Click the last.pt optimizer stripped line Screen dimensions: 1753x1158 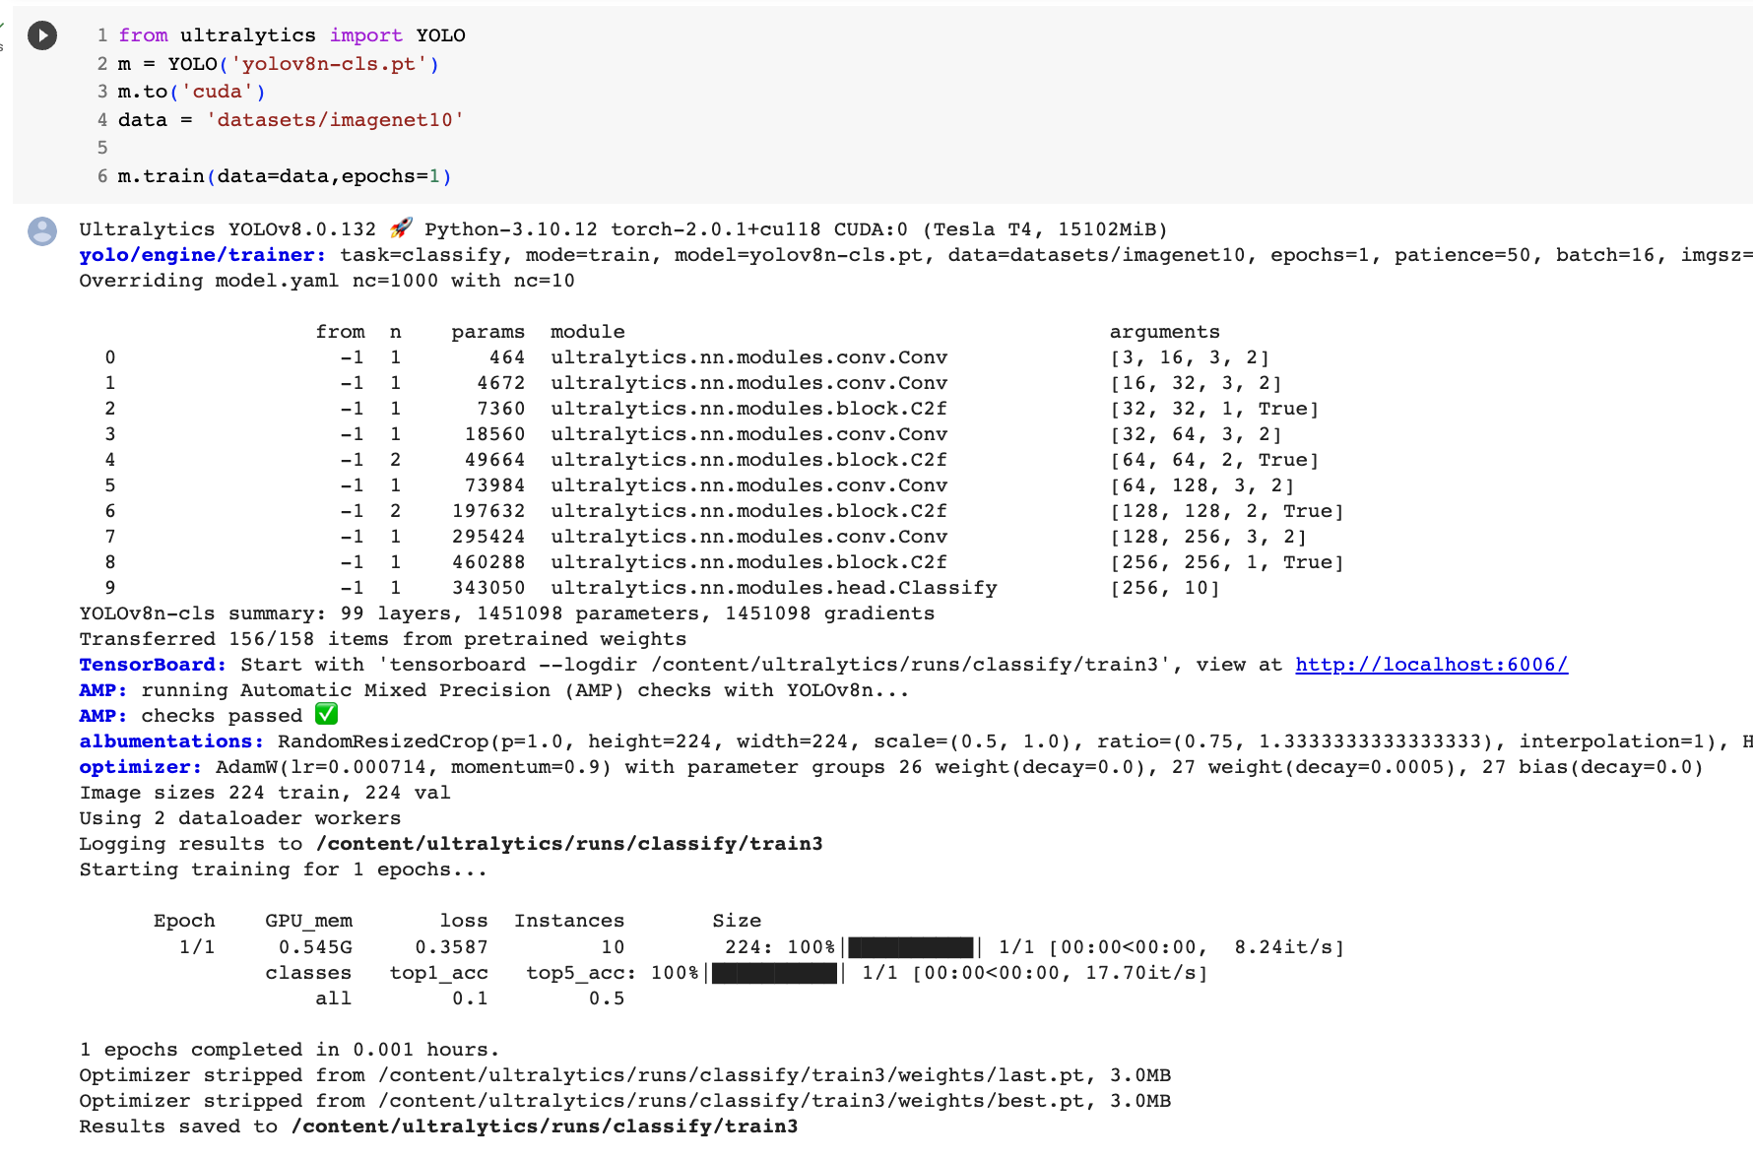click(625, 1075)
